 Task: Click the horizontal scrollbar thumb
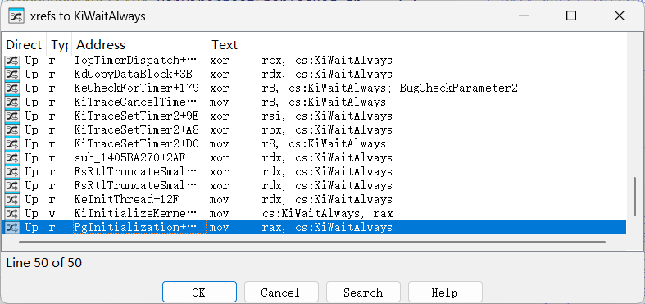point(312,242)
